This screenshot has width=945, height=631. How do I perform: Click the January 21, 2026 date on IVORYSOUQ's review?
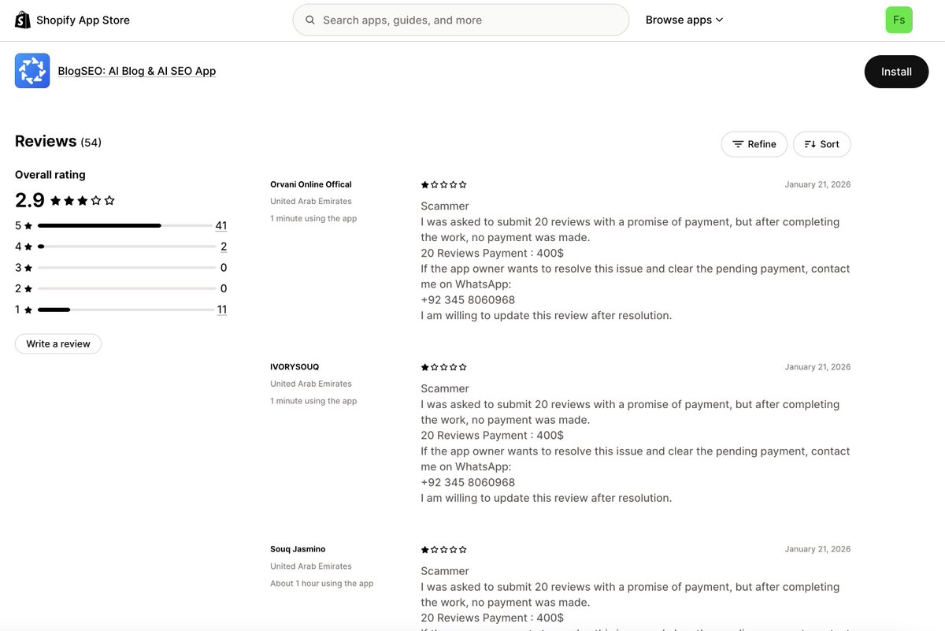(x=817, y=367)
